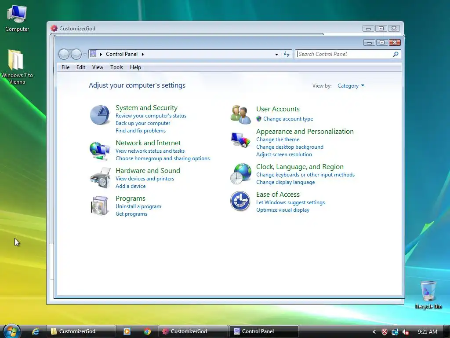Open Appearance and Personalization monitor icon

click(240, 140)
